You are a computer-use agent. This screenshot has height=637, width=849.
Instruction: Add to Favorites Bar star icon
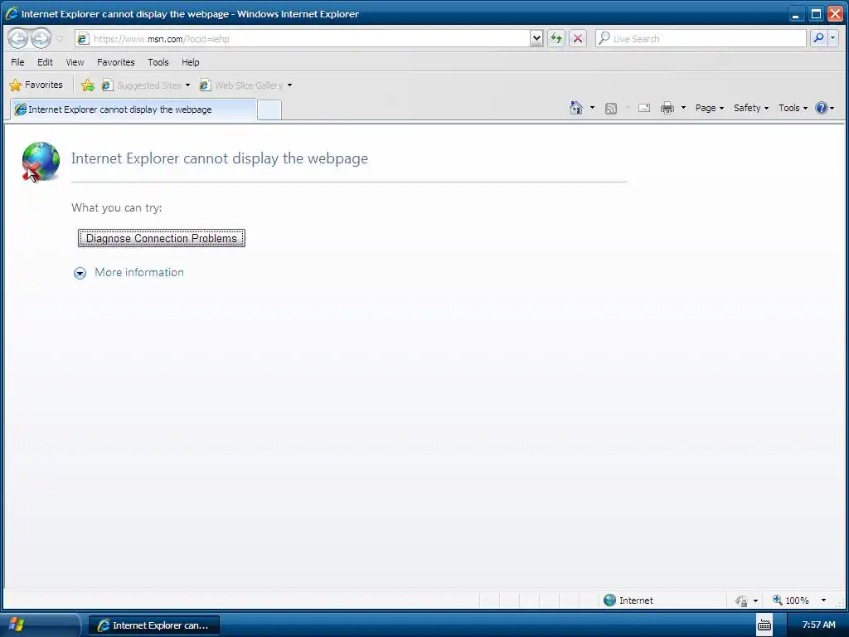pyautogui.click(x=88, y=85)
